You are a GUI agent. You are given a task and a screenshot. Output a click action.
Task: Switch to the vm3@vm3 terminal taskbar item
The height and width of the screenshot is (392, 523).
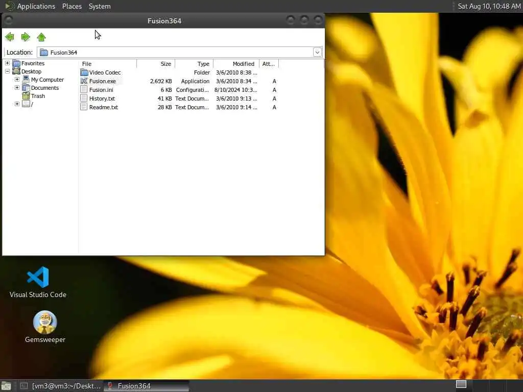tap(60, 386)
